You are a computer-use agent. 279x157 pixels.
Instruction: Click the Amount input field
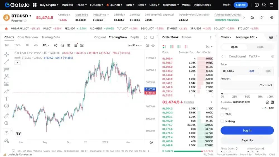pos(247,85)
